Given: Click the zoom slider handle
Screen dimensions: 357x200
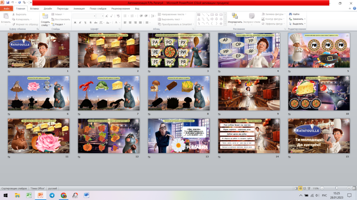Looking at the screenshot, I should 336,188.
